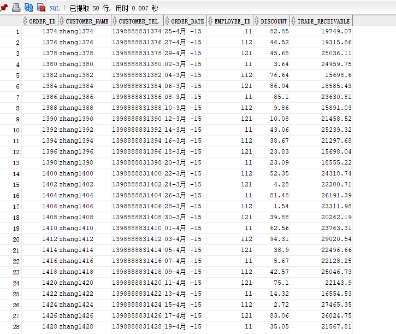Click discount value 9.86
This screenshot has height=334, width=396.
pos(271,108)
